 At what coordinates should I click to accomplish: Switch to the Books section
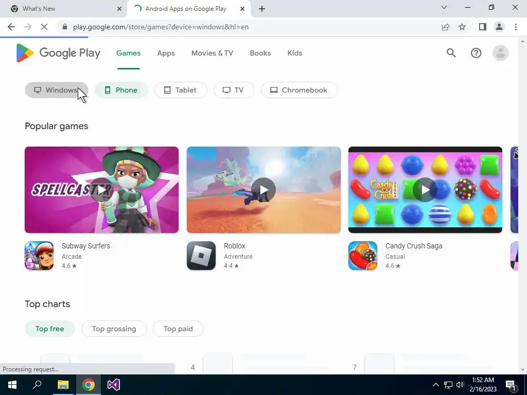pyautogui.click(x=260, y=53)
